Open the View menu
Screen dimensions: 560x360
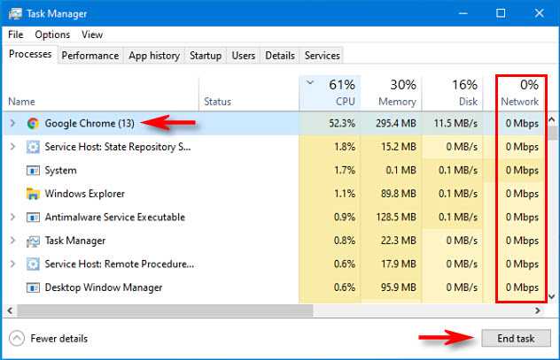point(92,34)
